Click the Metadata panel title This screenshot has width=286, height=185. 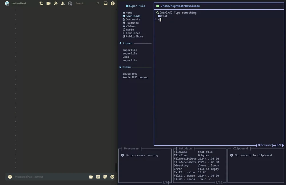(x=185, y=148)
